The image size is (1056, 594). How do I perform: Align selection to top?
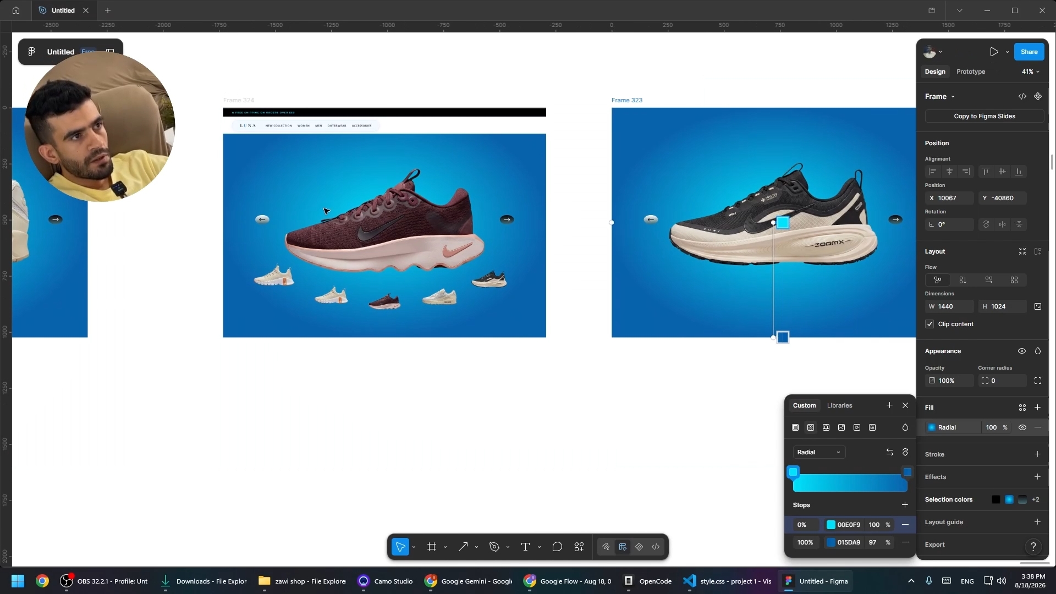[986, 172]
